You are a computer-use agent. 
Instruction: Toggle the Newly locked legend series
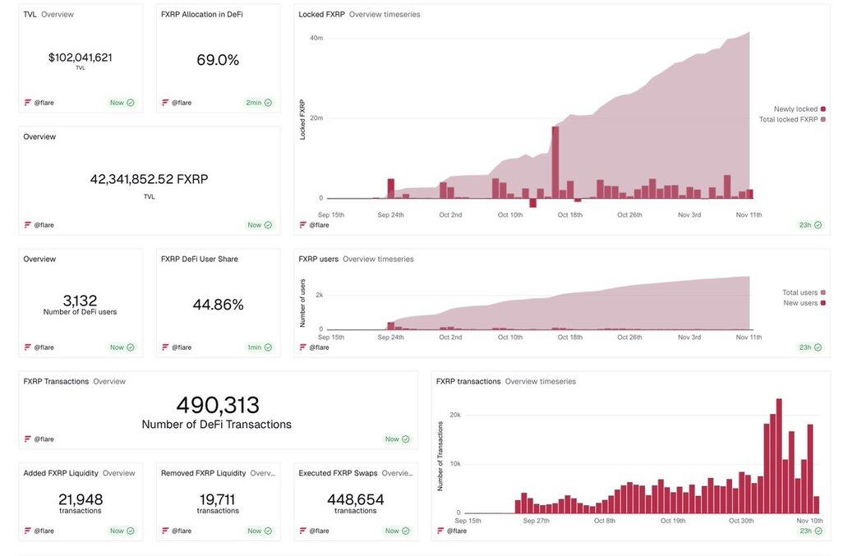795,109
